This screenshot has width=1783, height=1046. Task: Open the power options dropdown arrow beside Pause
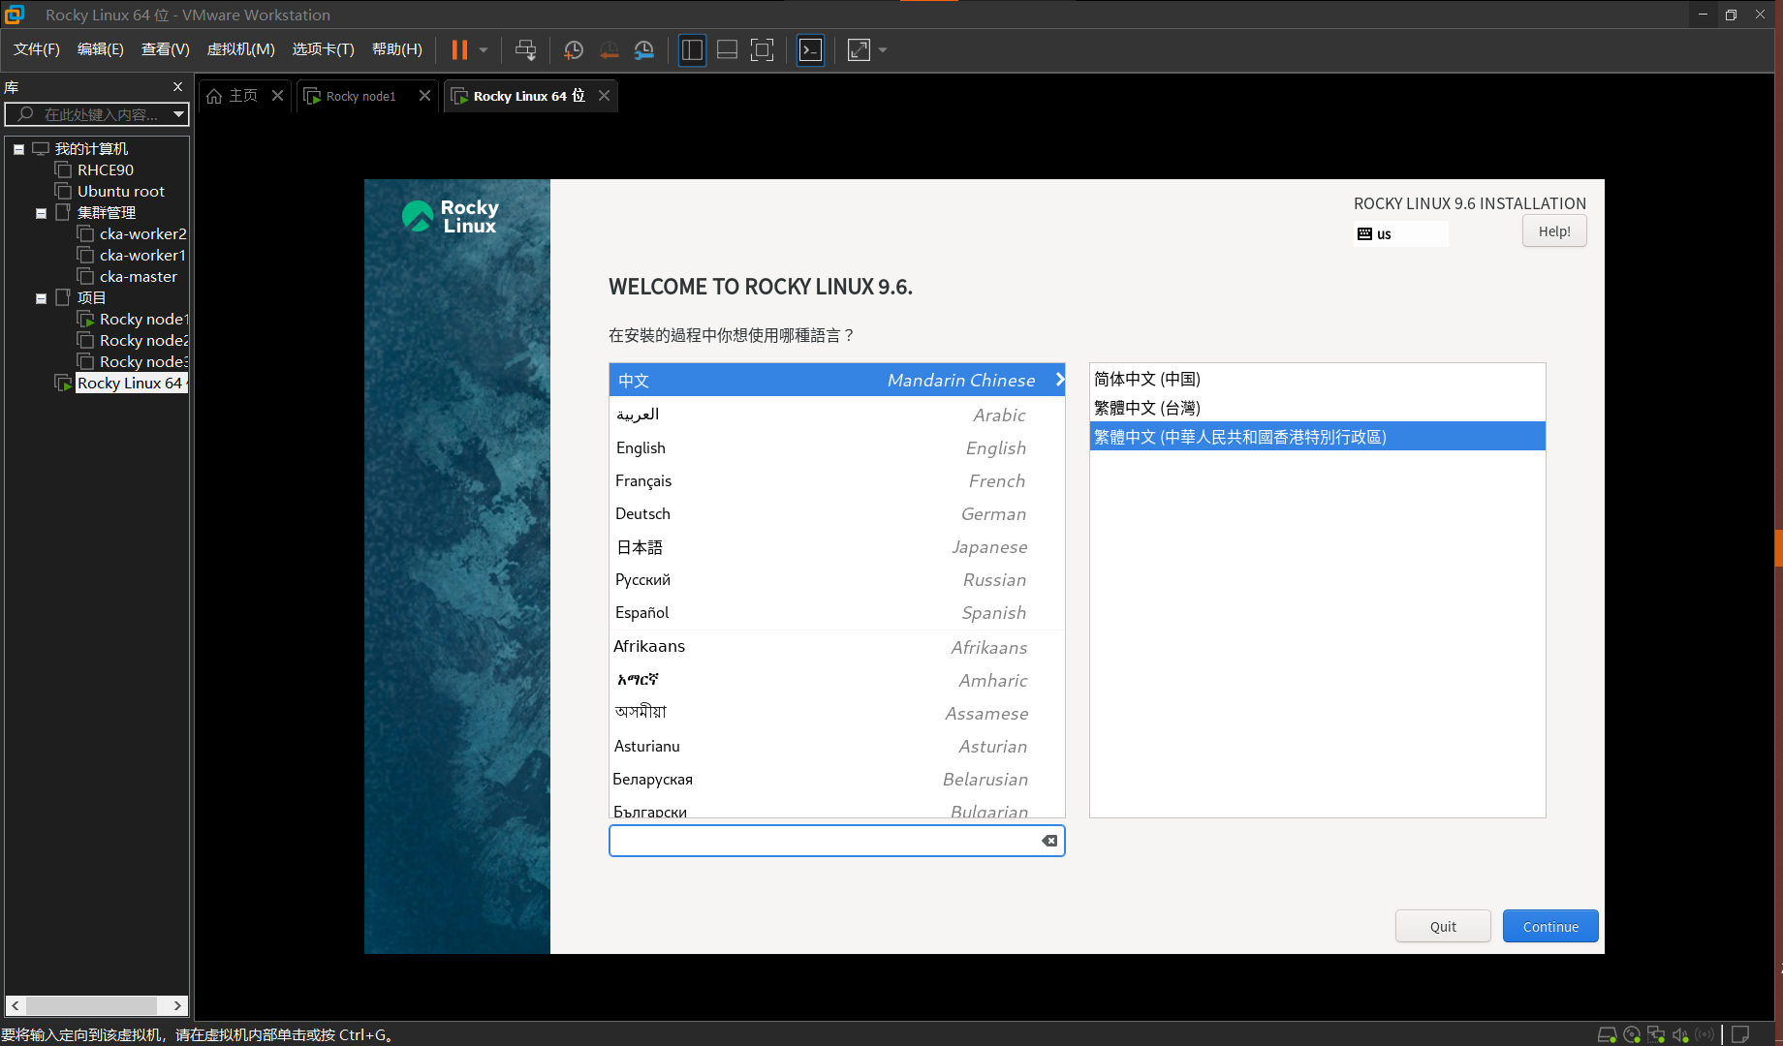pyautogui.click(x=484, y=49)
